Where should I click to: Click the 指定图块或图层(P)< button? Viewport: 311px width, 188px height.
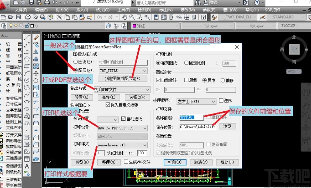[123, 78]
